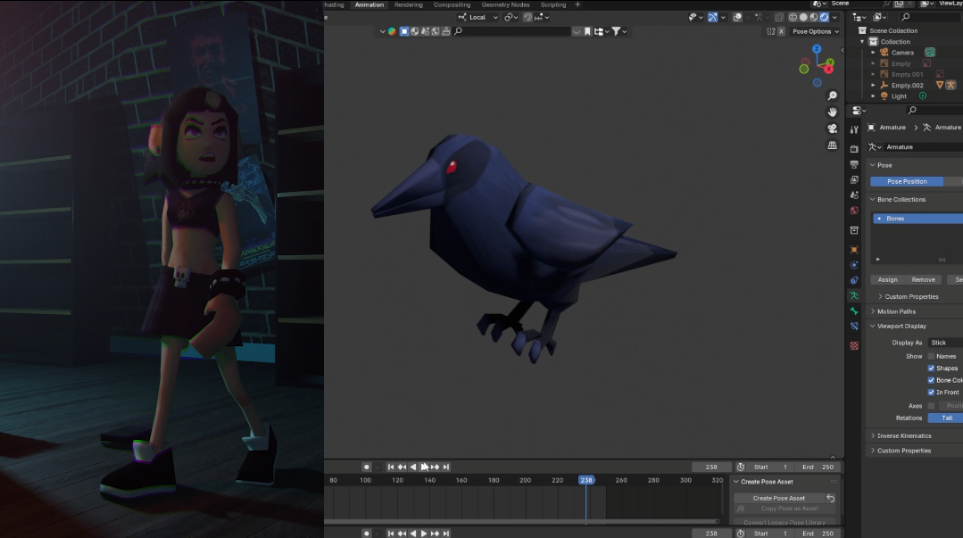Open the Tool properties tab icon
Screen dimensions: 963x538
click(x=854, y=129)
